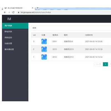111x111 pixels.
Task: Open 用户列表 in the sidebar
Action: pyautogui.click(x=15, y=26)
